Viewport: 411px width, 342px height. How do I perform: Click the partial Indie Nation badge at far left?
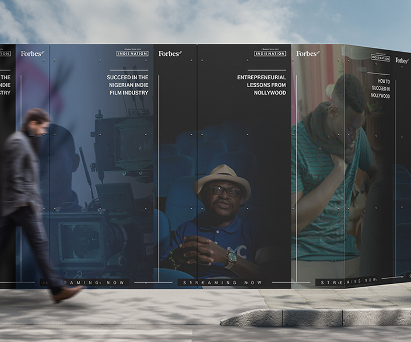click(x=5, y=54)
